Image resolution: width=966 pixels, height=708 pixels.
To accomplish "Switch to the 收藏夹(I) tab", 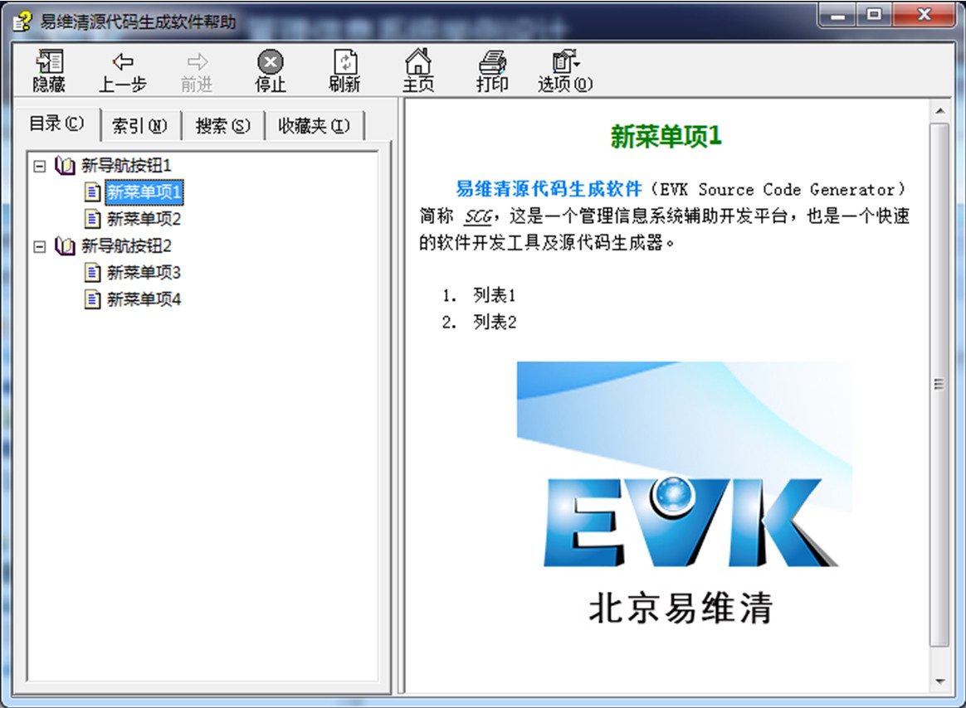I will click(x=315, y=126).
